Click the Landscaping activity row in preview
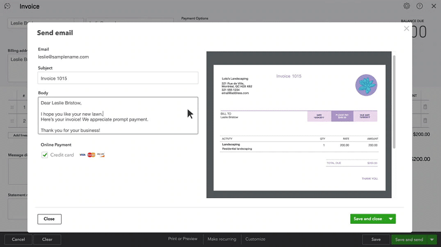Viewport: 441px width, 247px height. (x=299, y=146)
